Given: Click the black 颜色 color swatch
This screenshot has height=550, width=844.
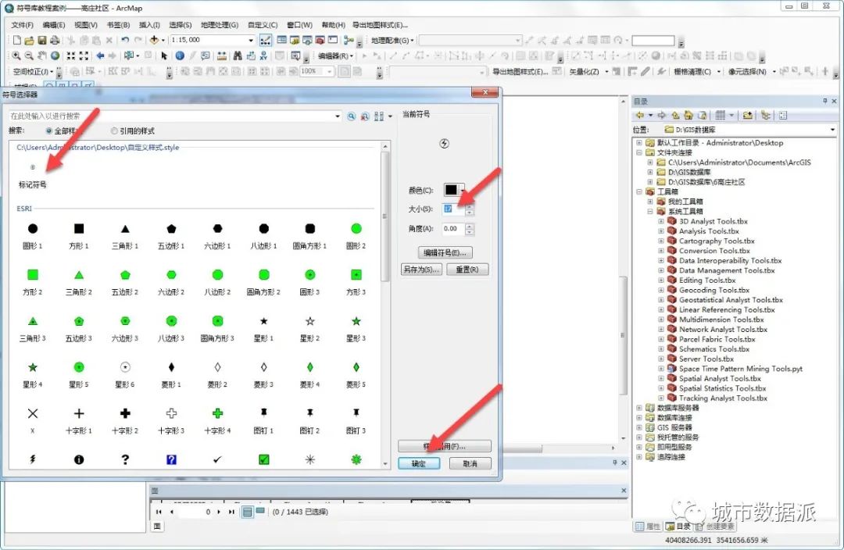Looking at the screenshot, I should 451,189.
